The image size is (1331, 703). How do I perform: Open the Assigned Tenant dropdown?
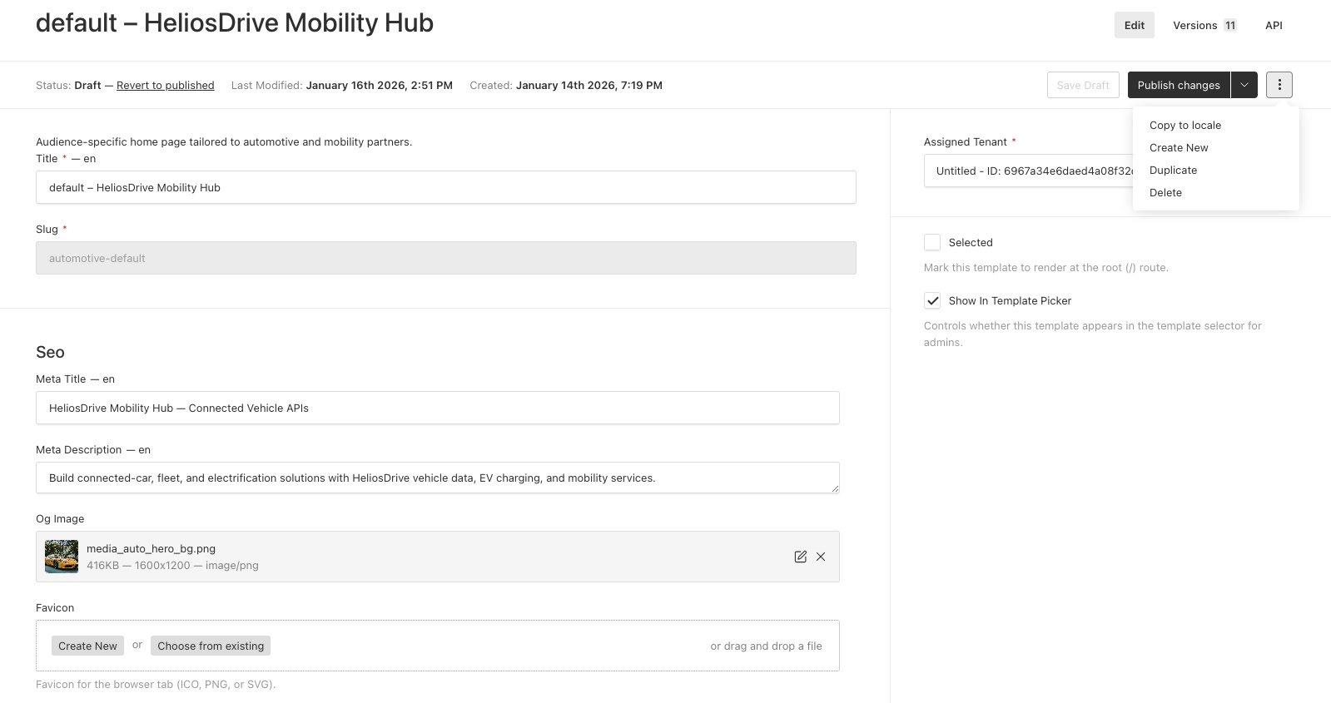point(1029,171)
